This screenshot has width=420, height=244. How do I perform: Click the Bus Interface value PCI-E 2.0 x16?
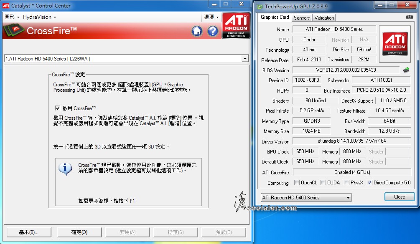(x=381, y=90)
